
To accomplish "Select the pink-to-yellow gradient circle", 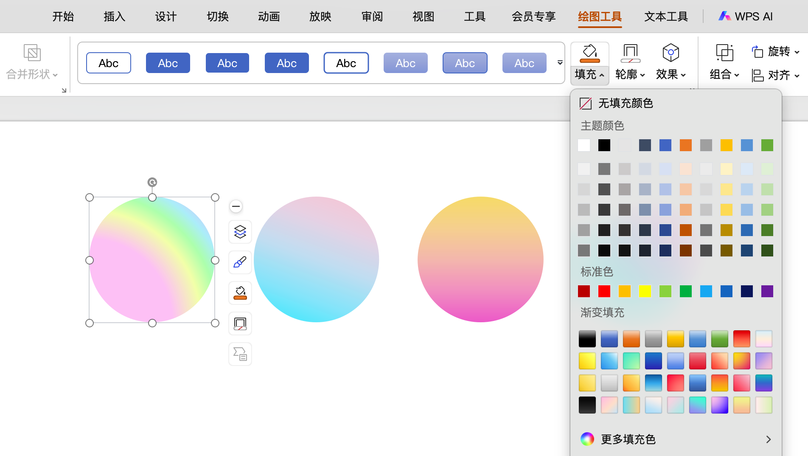I will 480,259.
